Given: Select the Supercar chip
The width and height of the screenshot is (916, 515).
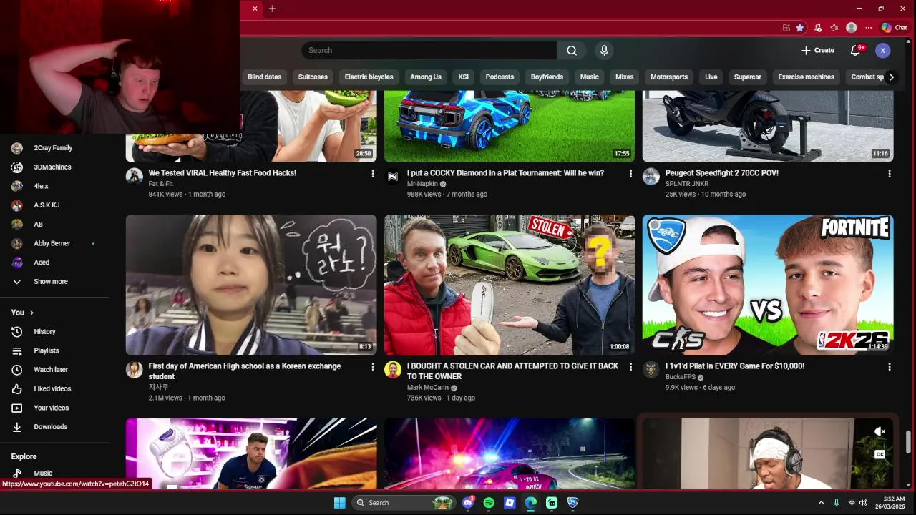Looking at the screenshot, I should pyautogui.click(x=748, y=77).
